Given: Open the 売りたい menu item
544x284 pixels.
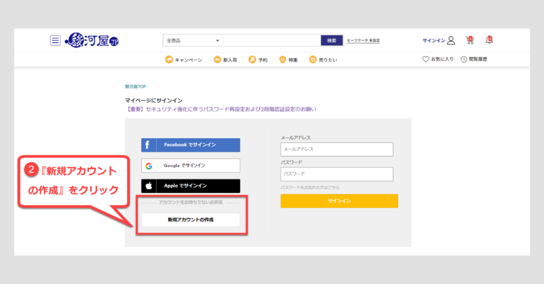Looking at the screenshot, I should click(323, 60).
